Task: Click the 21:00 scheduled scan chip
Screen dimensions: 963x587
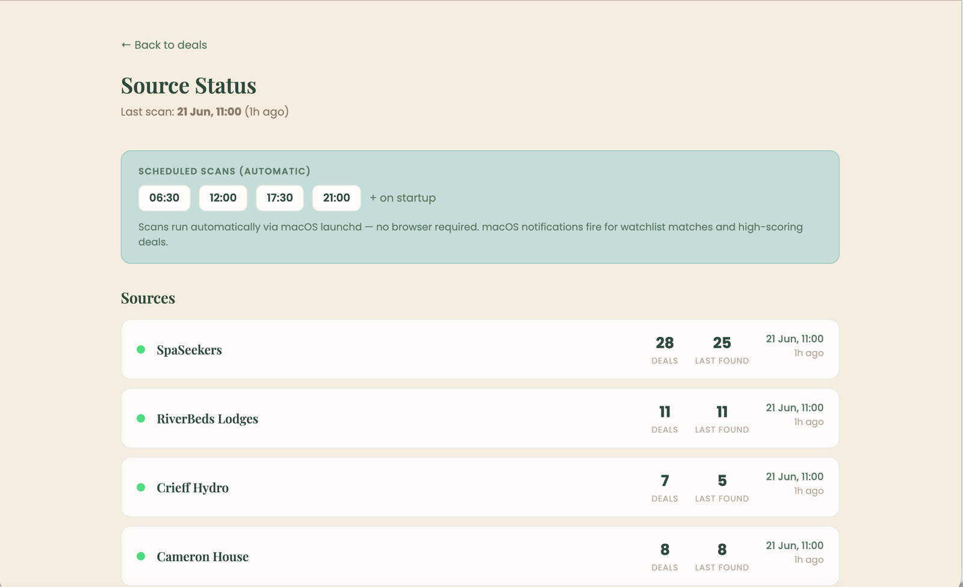Action: tap(336, 198)
